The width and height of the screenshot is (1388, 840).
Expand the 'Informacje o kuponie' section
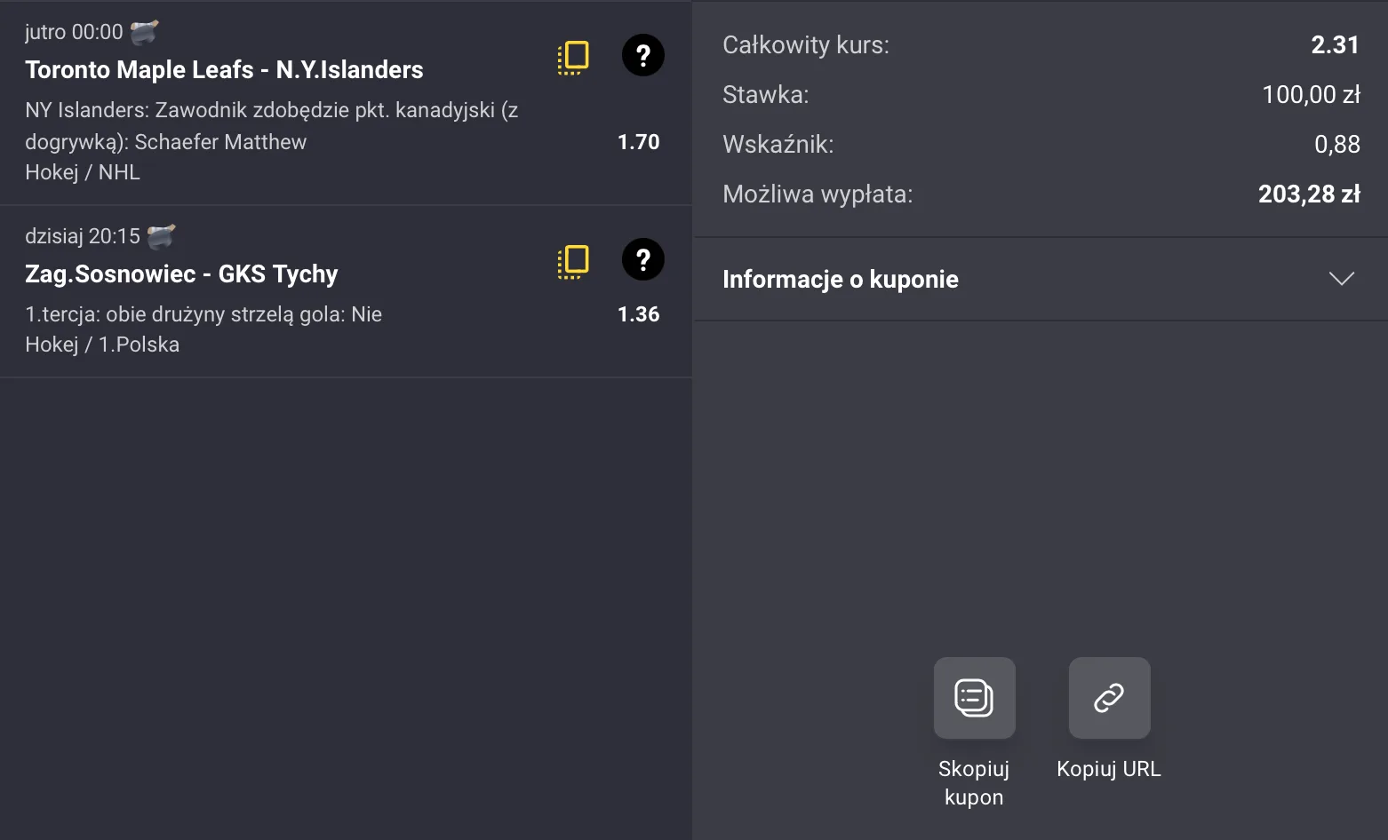click(1340, 279)
